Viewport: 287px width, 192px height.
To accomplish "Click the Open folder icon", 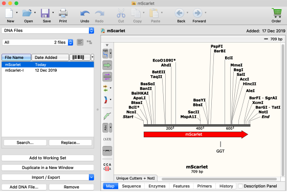I will click(27, 13).
